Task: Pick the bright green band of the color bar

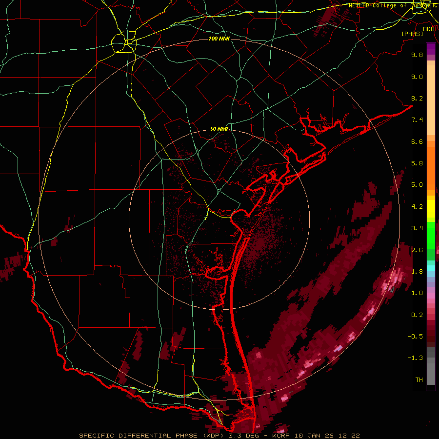Action: pyautogui.click(x=431, y=235)
